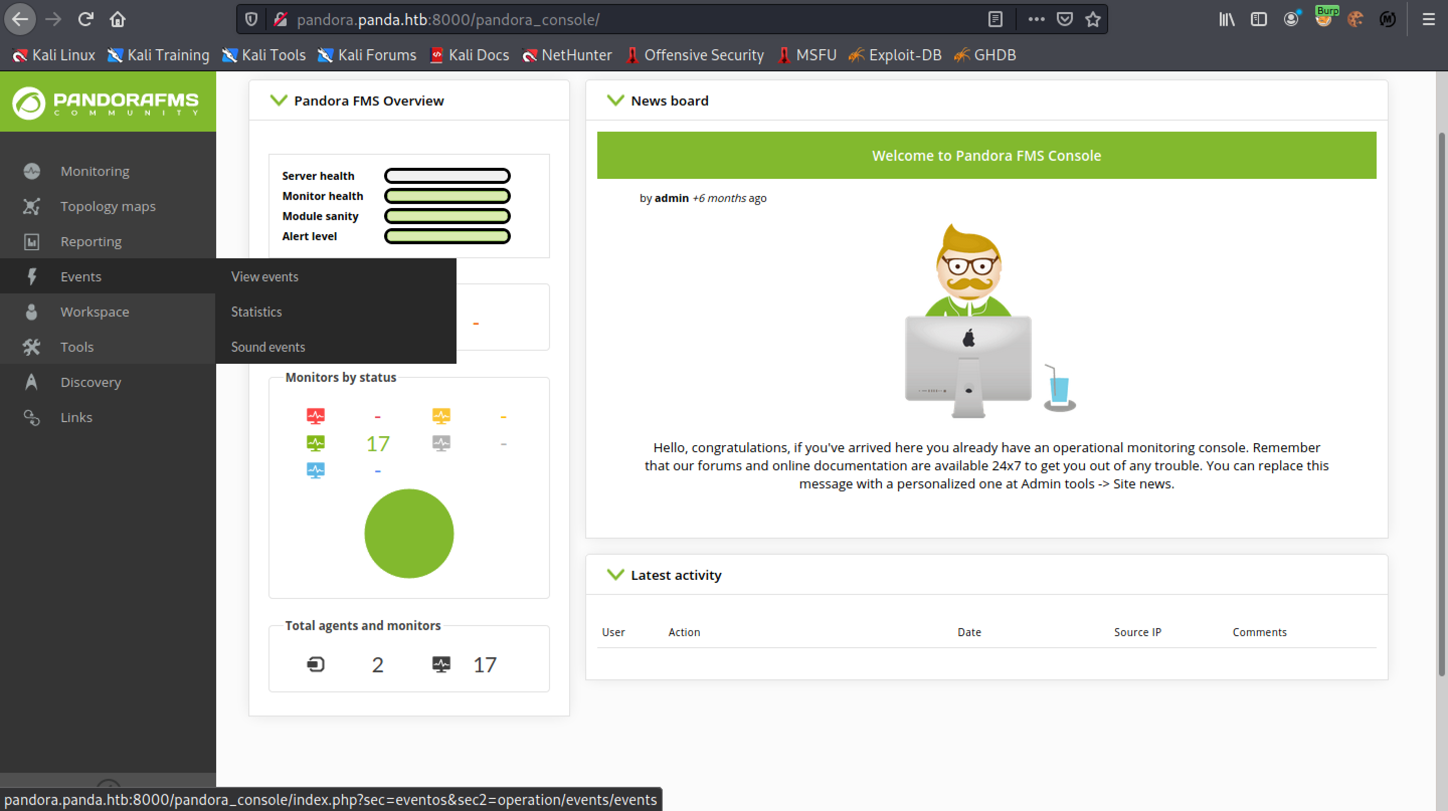Open page actions ellipsis menu
Viewport: 1448px width, 811px height.
[x=1036, y=20]
